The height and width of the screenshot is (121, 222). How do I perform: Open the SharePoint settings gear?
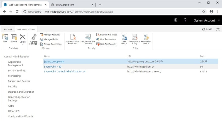tap(176, 20)
